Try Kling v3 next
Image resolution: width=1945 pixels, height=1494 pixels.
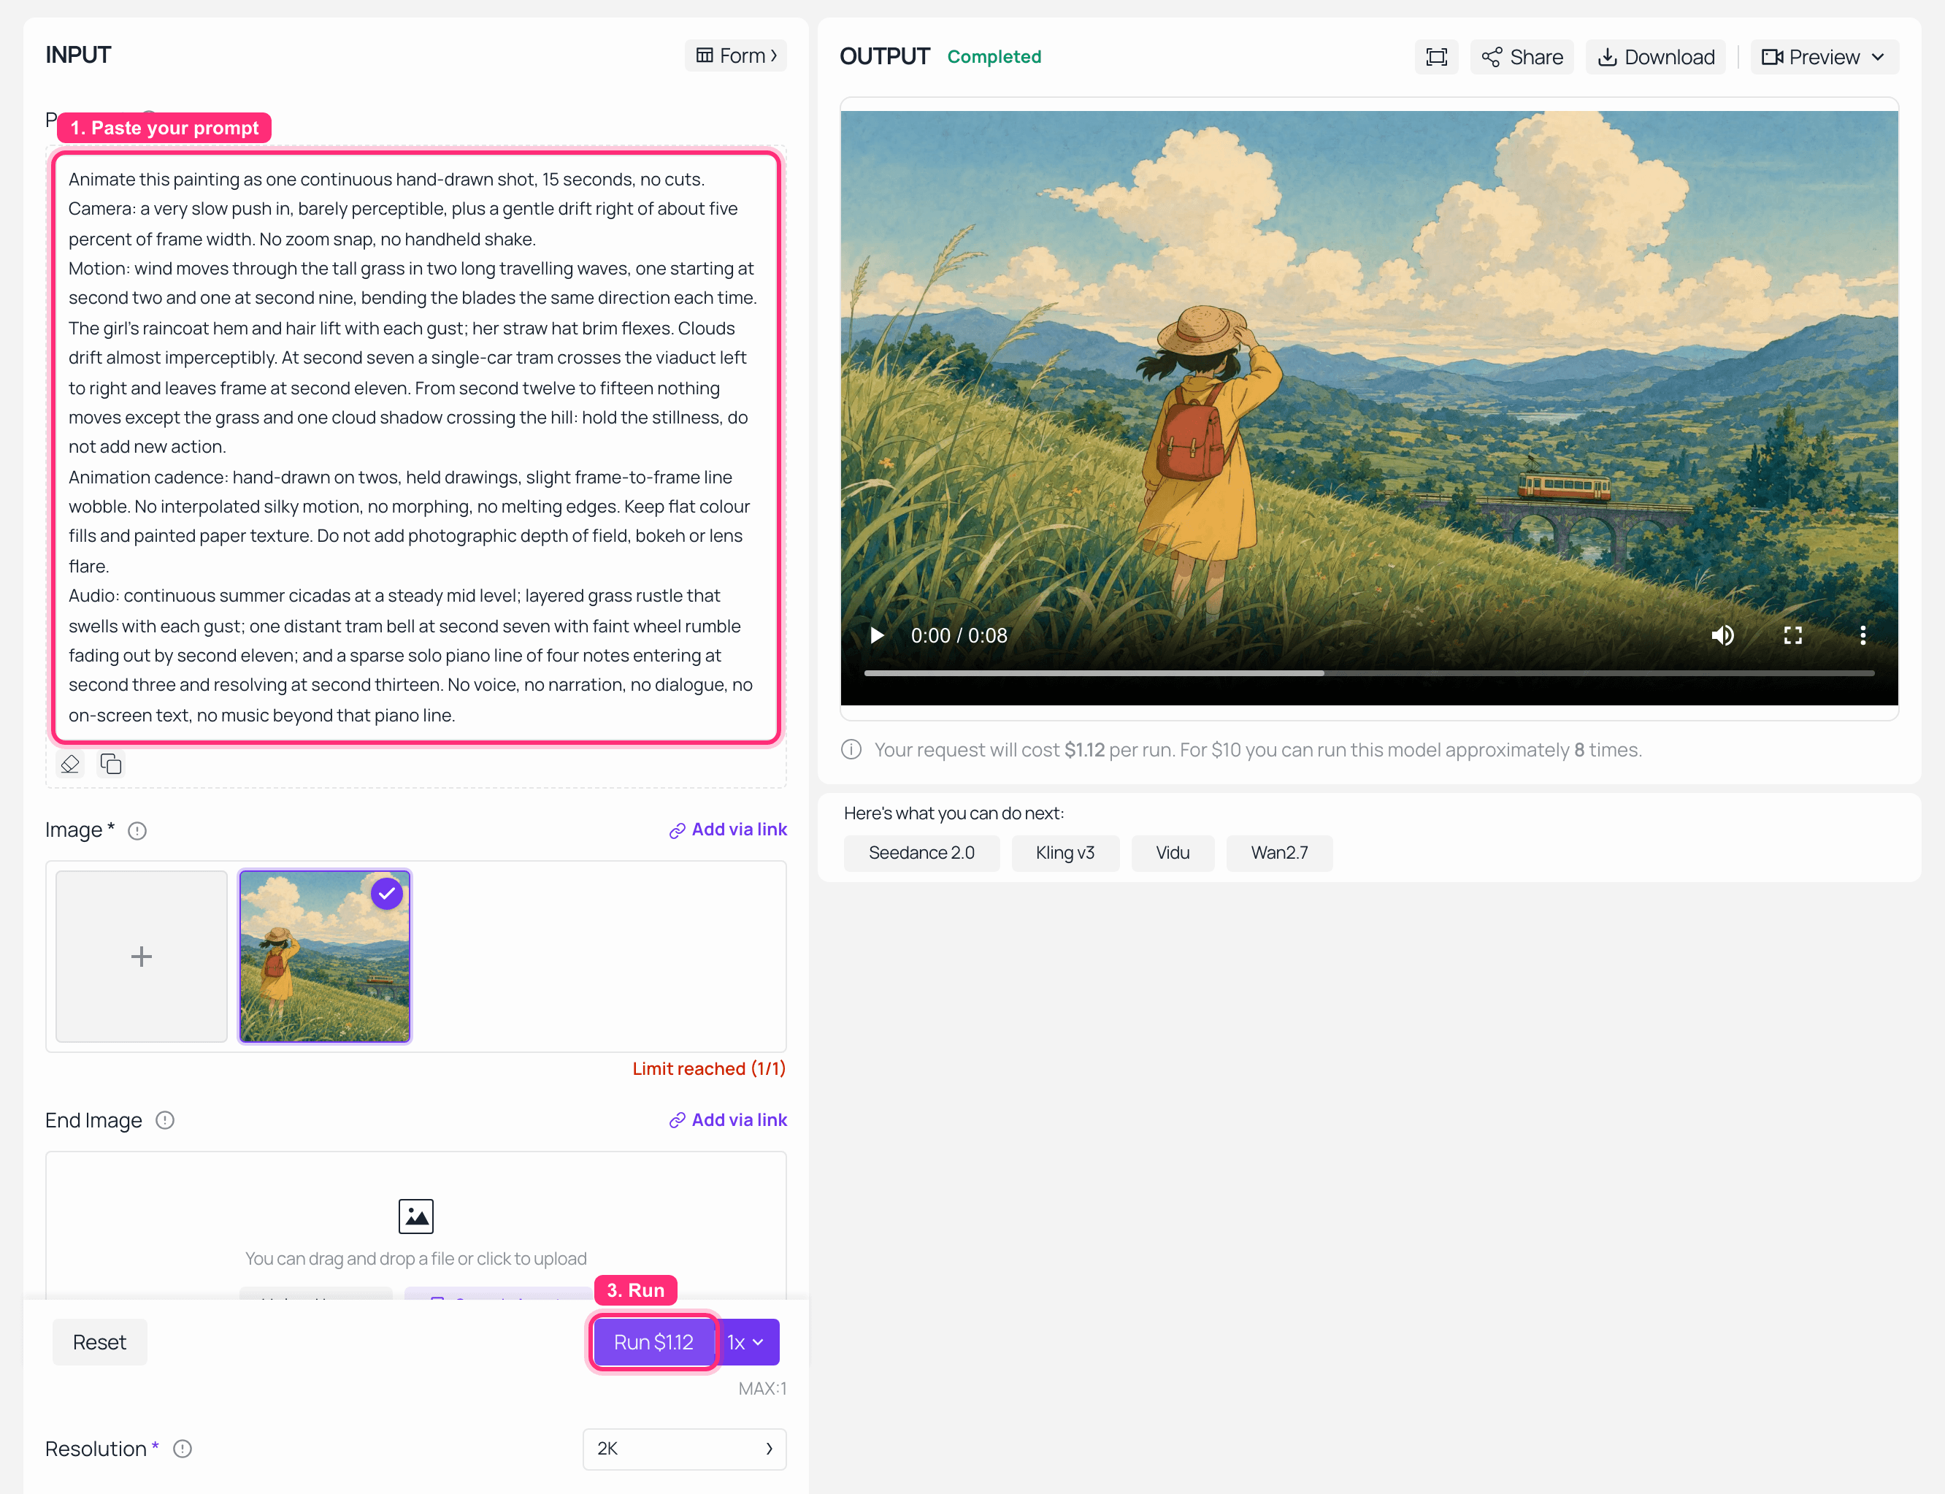[1065, 853]
